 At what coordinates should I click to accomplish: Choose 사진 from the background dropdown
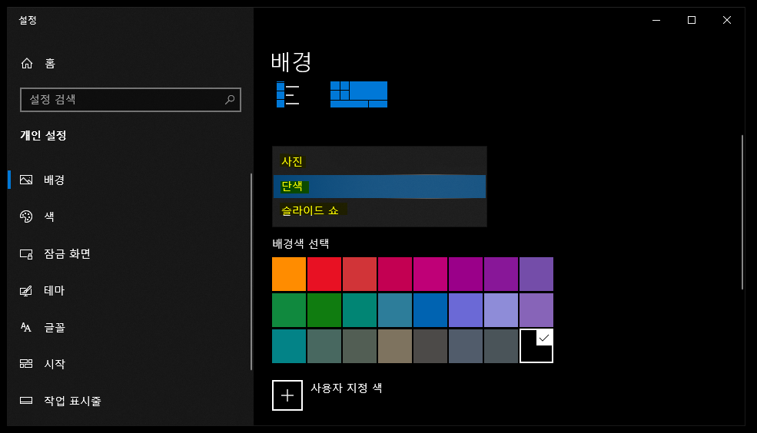[380, 161]
